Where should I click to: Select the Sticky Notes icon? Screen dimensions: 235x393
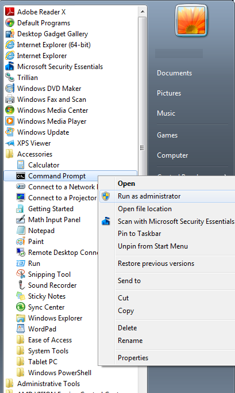tap(21, 296)
